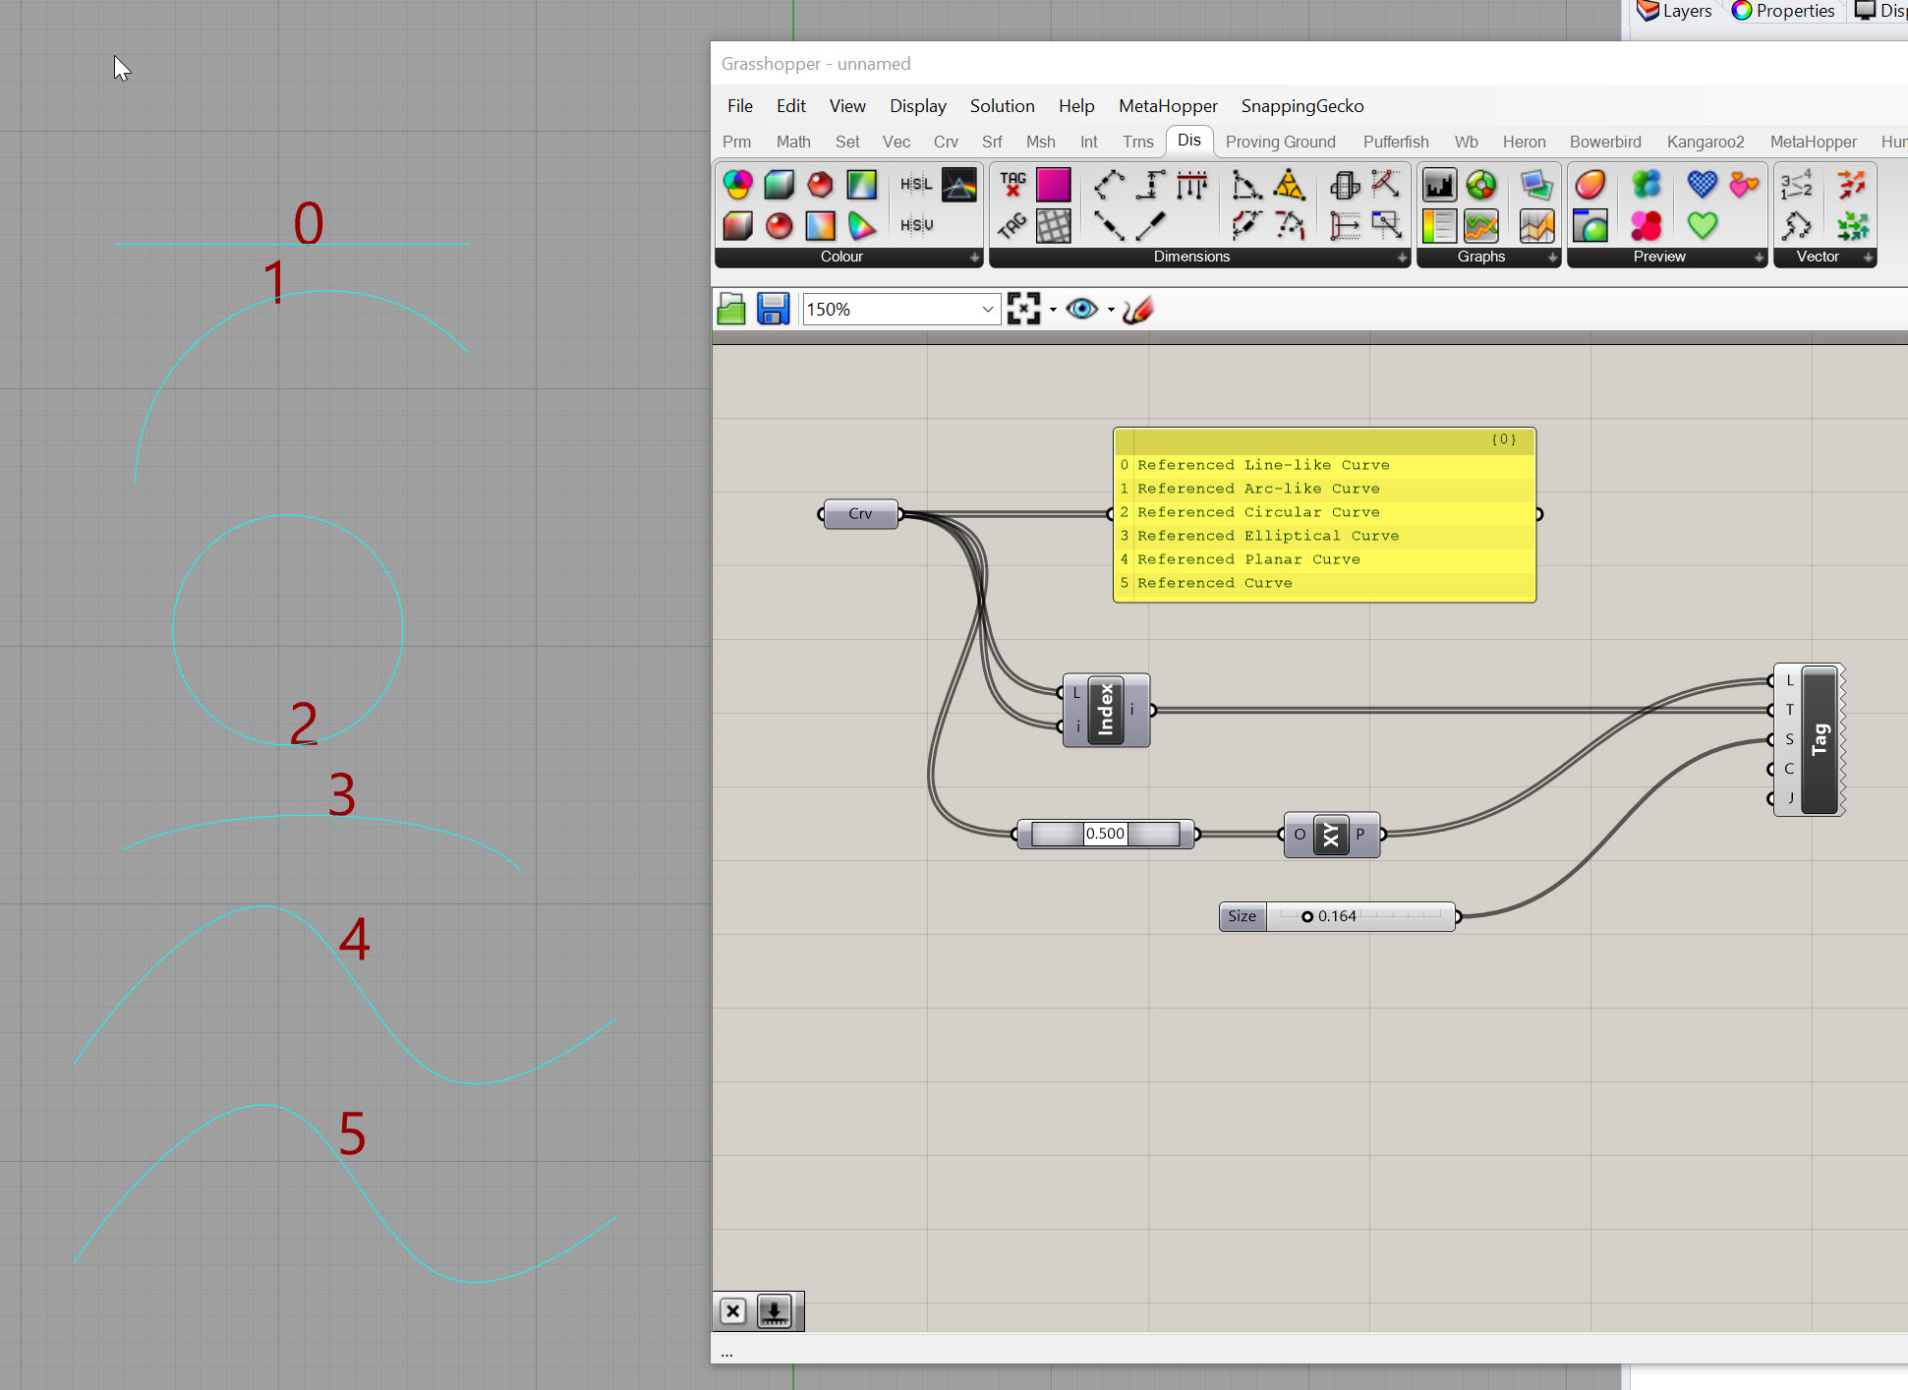Click the Sketch red pen icon
Image resolution: width=1908 pixels, height=1390 pixels.
1137,310
